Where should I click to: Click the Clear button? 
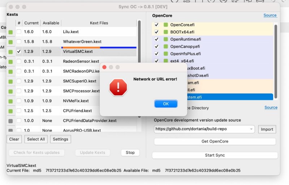[14, 139]
